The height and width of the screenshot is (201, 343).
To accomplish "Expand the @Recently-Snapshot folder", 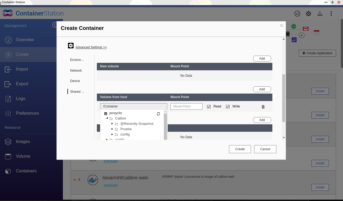I will (112, 124).
